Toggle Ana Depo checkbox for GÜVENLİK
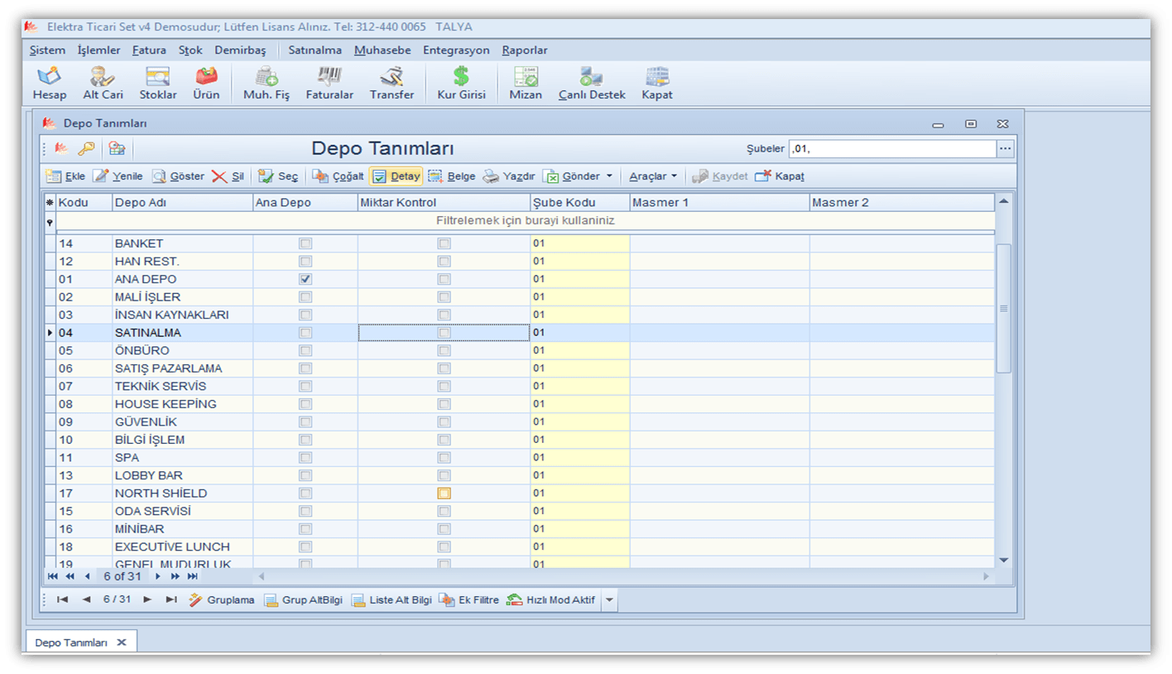The height and width of the screenshot is (674, 1172). [305, 422]
